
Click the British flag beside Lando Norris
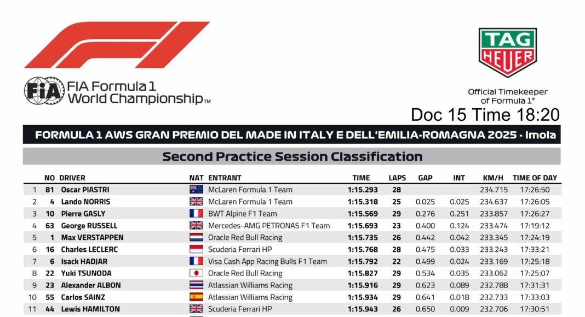196,202
